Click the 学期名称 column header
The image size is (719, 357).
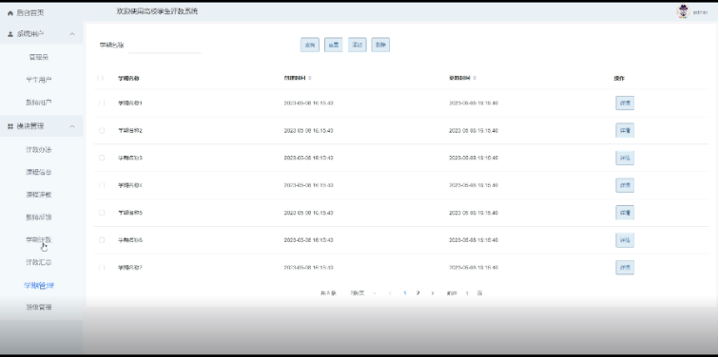coord(128,78)
